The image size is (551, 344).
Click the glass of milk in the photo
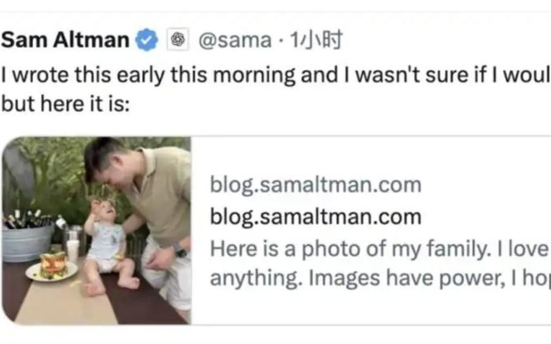click(73, 248)
